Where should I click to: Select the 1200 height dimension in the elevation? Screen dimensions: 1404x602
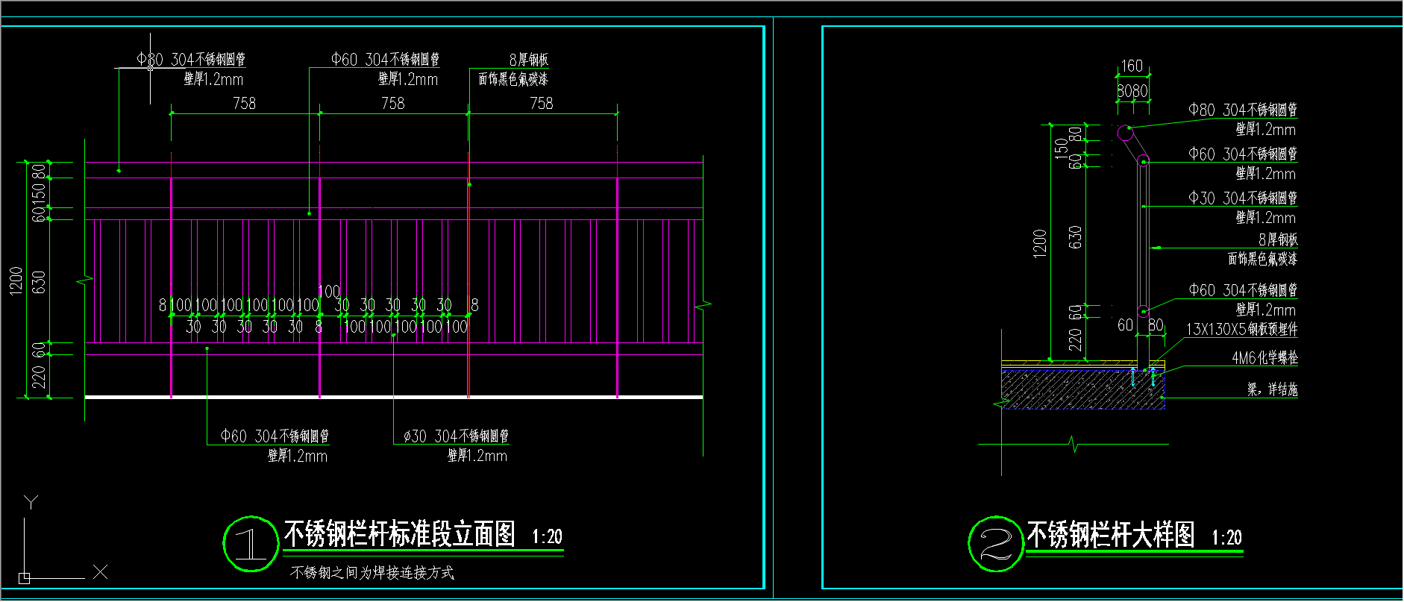[16, 281]
